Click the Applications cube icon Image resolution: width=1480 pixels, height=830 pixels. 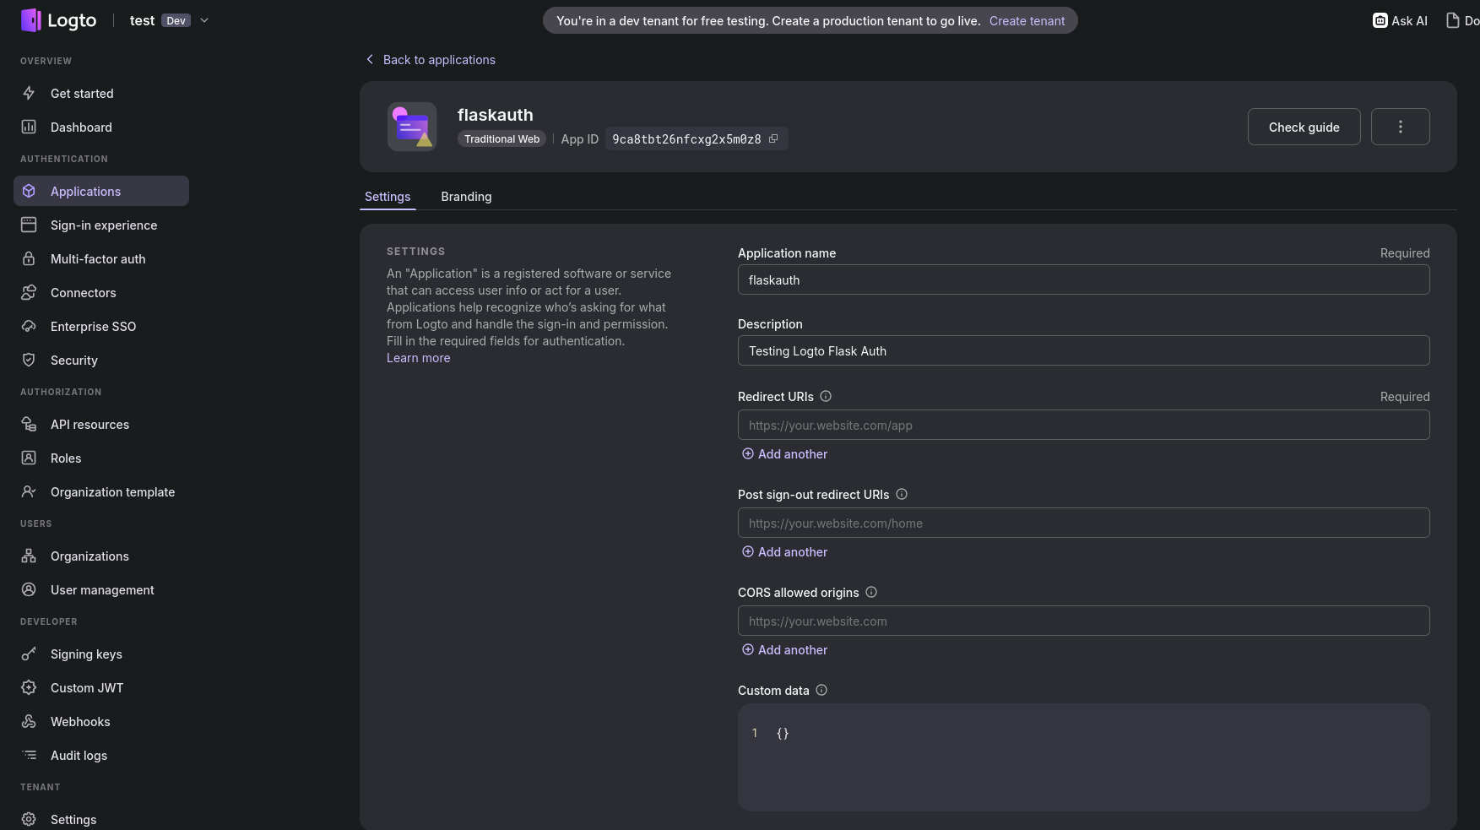point(29,192)
